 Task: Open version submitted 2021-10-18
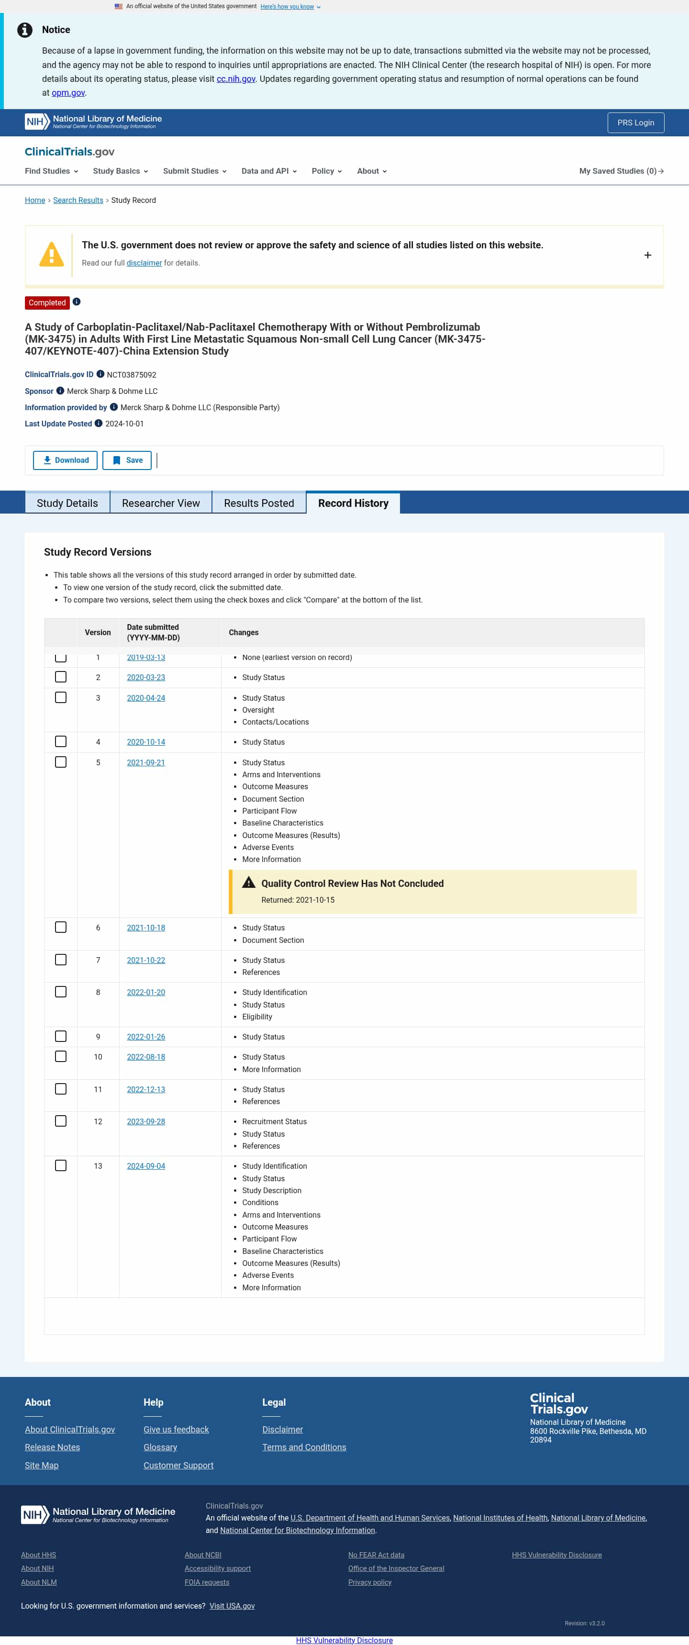tap(145, 927)
